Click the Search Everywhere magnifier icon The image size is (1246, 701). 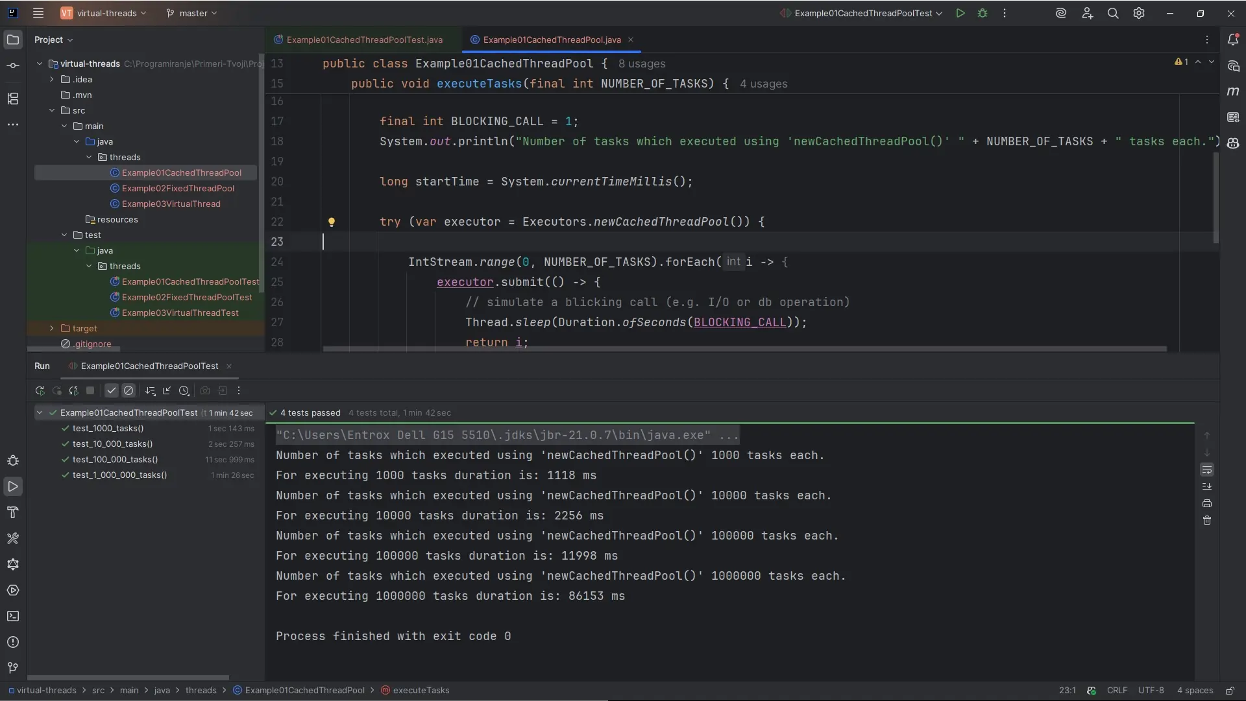tap(1113, 13)
